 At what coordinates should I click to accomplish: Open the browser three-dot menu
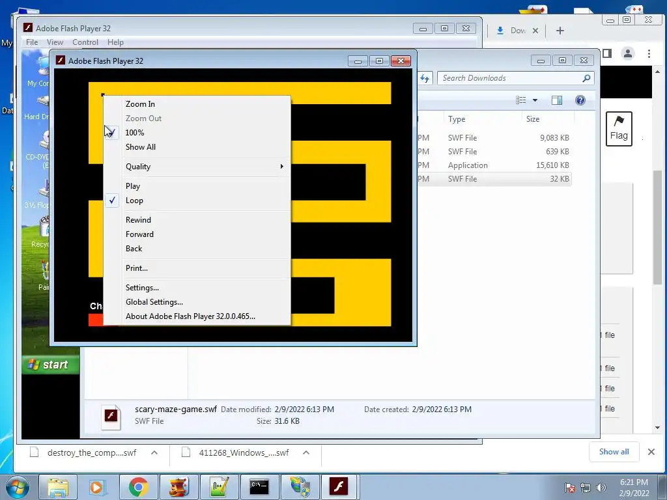tap(649, 53)
